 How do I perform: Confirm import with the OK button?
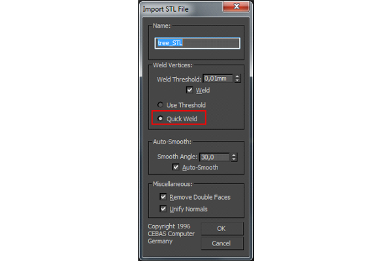coord(221,228)
